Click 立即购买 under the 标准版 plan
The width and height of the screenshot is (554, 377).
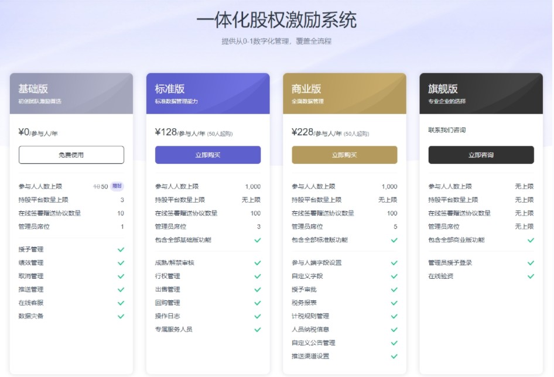click(x=208, y=155)
